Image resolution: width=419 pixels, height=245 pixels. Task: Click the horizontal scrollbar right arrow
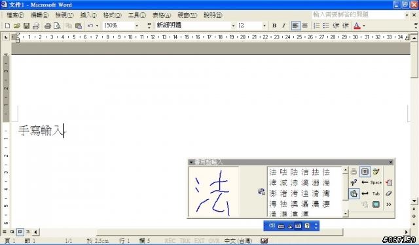pos(407,232)
